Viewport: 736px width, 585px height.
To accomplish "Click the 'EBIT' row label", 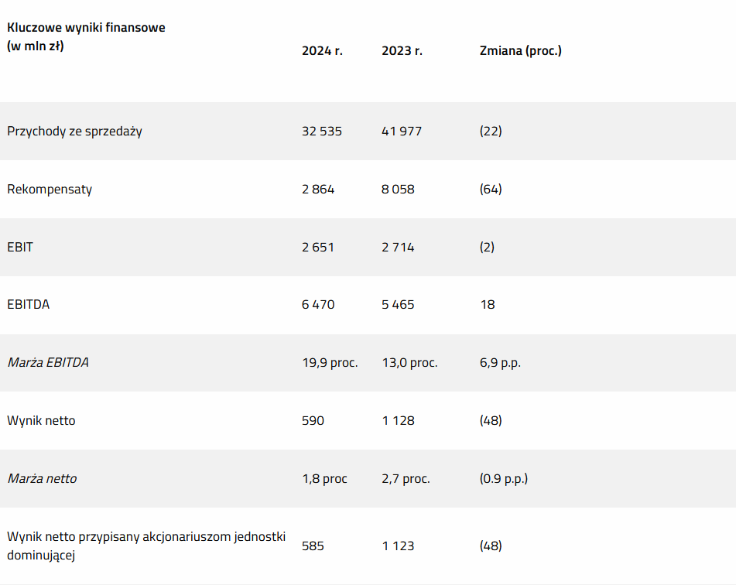I will pyautogui.click(x=20, y=247).
